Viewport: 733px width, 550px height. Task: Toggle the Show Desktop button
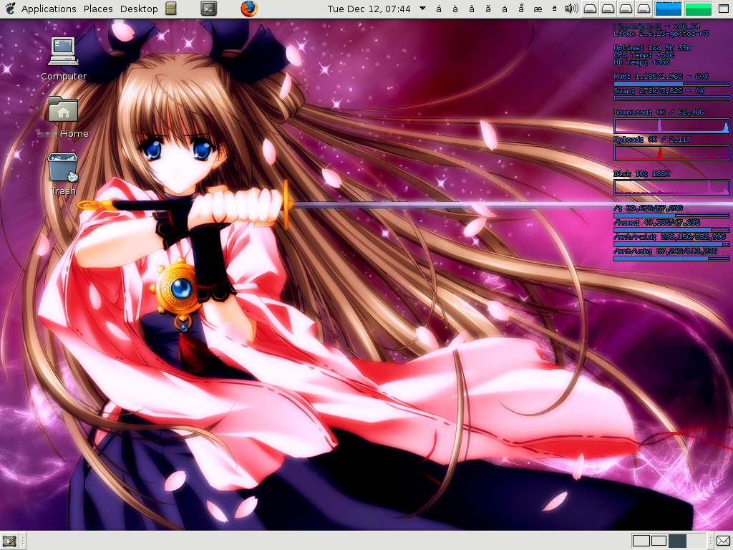click(x=10, y=541)
